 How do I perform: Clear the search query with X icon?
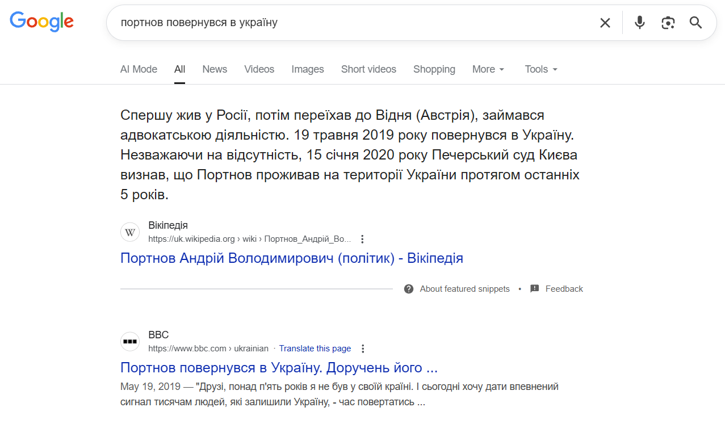click(x=605, y=23)
